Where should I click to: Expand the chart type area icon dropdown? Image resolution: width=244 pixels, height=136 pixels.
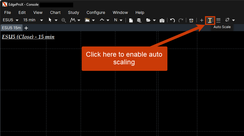[x=90, y=20]
